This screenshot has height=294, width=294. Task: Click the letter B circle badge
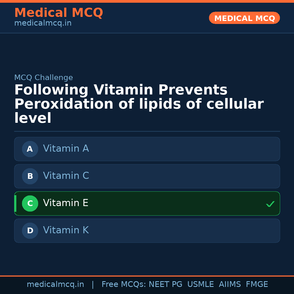tap(30, 176)
